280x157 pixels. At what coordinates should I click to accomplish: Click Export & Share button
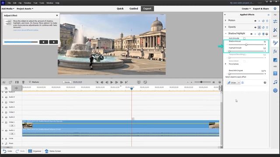261,9
